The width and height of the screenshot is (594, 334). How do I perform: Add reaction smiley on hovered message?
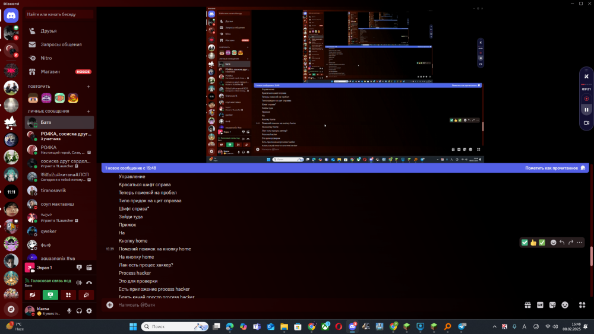click(x=553, y=243)
